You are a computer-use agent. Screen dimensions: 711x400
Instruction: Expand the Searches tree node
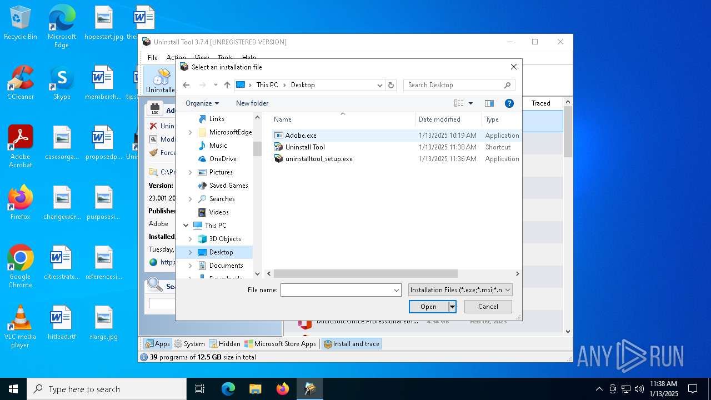191,199
